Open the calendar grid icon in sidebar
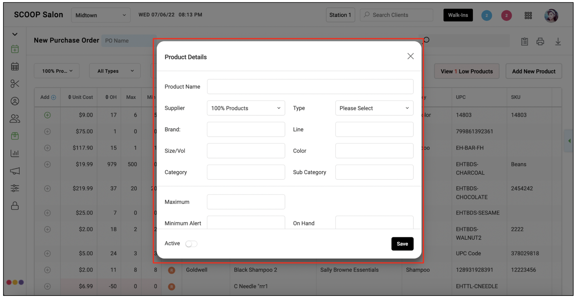The image size is (576, 298). (15, 66)
